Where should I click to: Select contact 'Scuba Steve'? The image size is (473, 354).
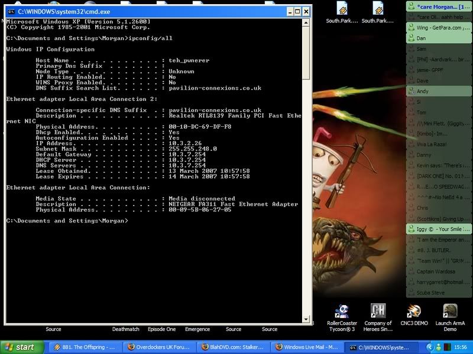pos(439,292)
